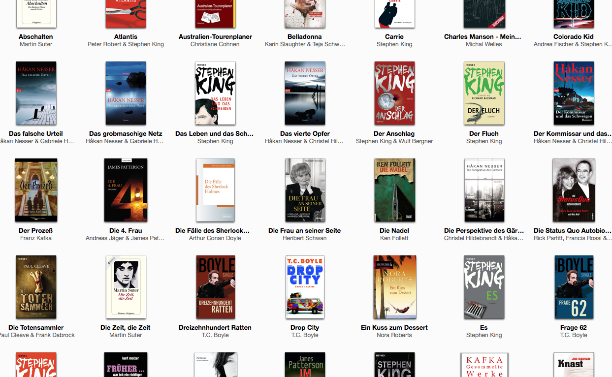The image size is (612, 377).
Task: Click the "Die Totensammler" title text
Action: (x=36, y=327)
